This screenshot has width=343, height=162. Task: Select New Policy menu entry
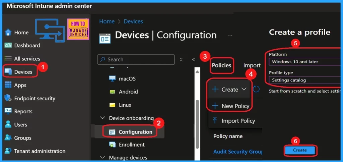point(235,106)
